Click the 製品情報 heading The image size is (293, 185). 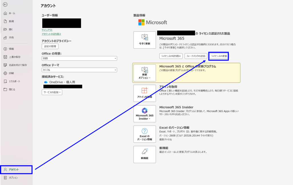tap(139, 15)
